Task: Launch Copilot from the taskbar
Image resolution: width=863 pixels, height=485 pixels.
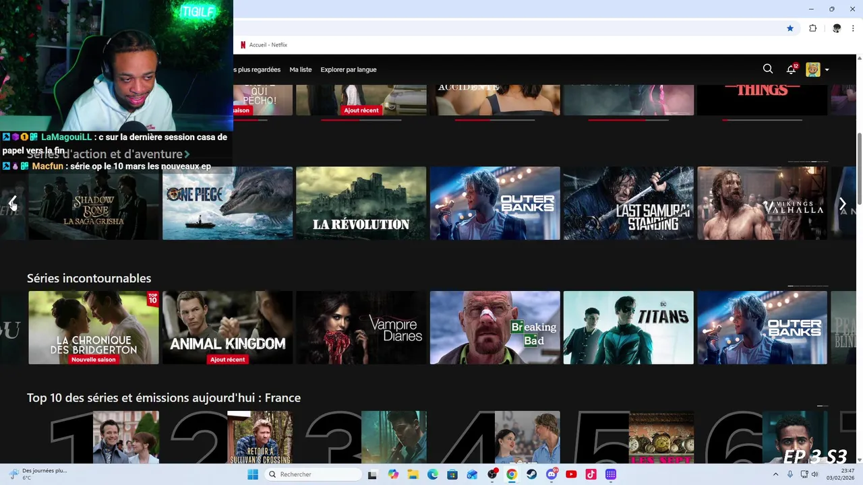Action: [393, 474]
